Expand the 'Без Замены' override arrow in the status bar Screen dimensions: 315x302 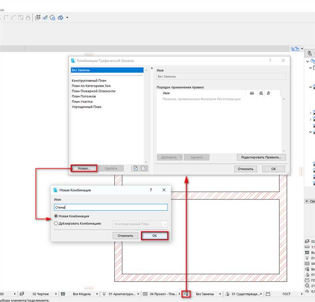point(220,294)
